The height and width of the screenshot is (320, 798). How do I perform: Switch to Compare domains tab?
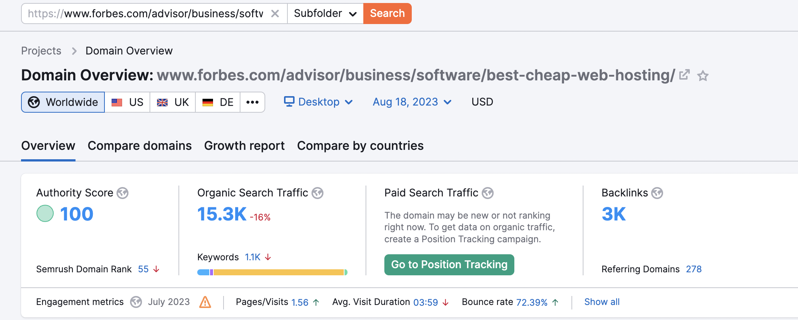tap(140, 146)
